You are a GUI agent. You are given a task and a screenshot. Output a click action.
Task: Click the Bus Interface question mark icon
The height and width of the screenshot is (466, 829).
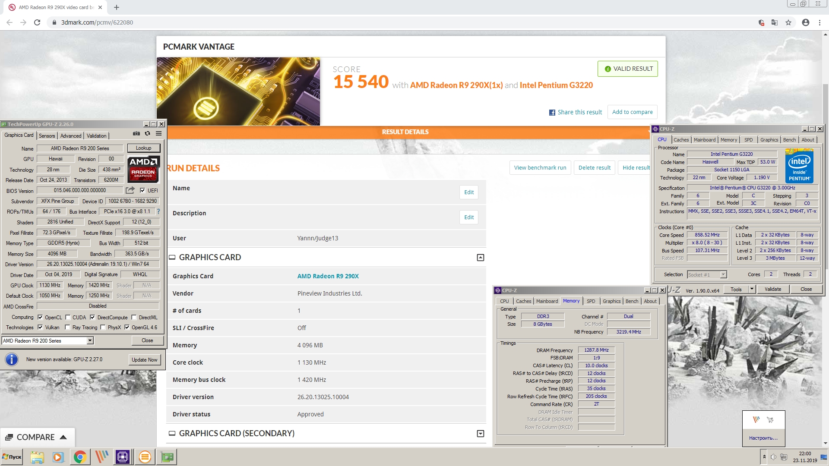point(158,211)
